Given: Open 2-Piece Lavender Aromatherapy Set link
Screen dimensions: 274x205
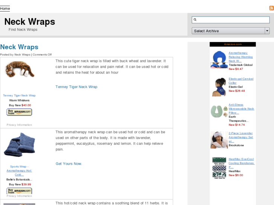Looking at the screenshot, I should 241,137.
